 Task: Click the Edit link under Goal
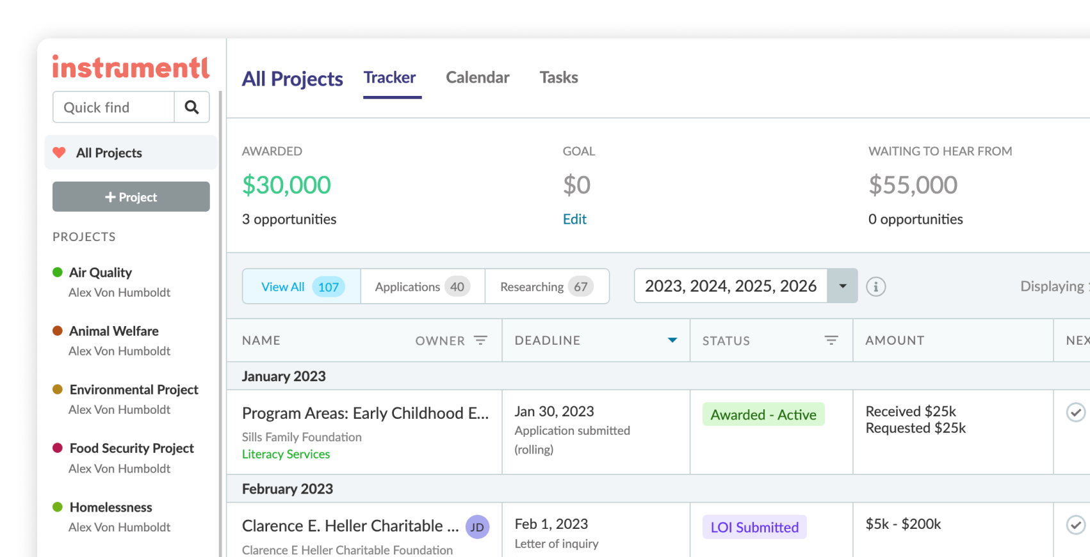tap(574, 219)
